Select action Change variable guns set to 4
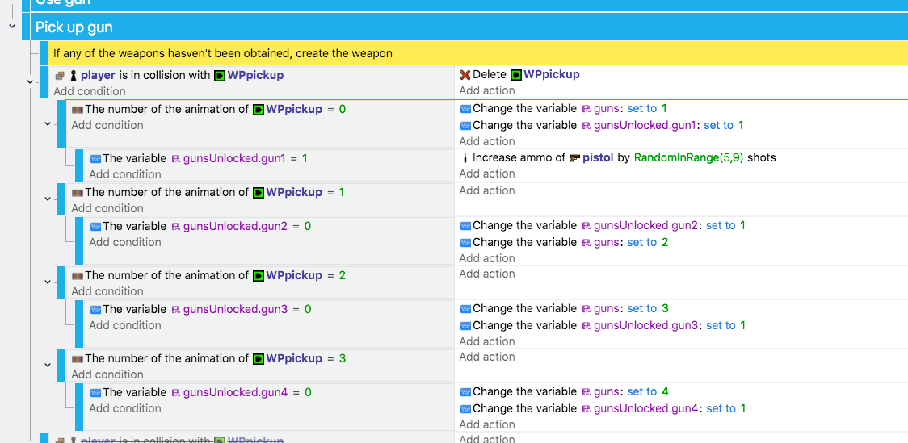 tap(565, 392)
